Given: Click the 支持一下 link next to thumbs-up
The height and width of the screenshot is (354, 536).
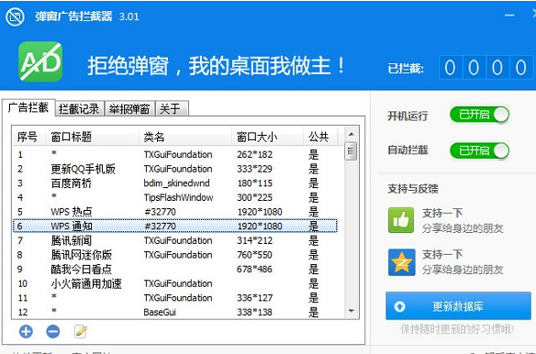Looking at the screenshot, I should tap(442, 213).
